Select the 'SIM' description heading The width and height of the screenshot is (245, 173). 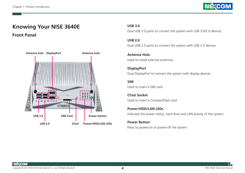130,82
